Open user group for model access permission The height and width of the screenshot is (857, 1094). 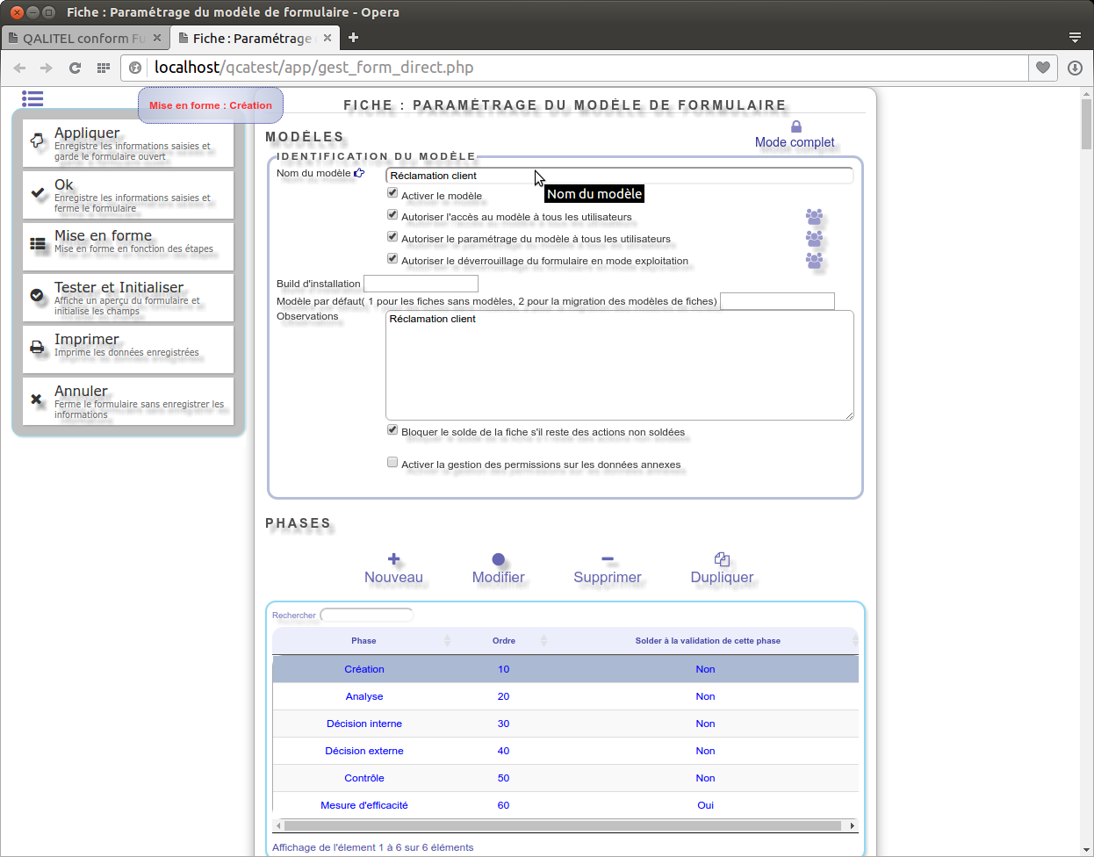pyautogui.click(x=815, y=216)
